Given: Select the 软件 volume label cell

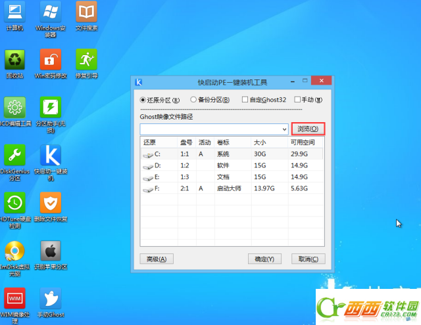Looking at the screenshot, I should (x=223, y=165).
